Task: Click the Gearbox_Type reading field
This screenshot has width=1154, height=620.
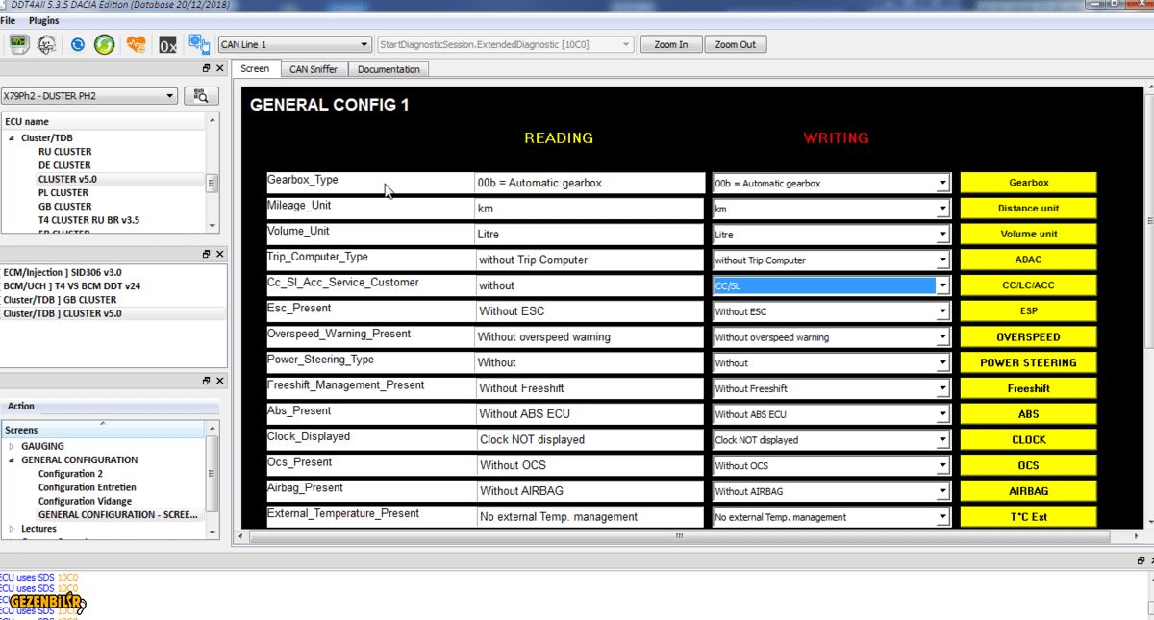Action: pyautogui.click(x=590, y=183)
